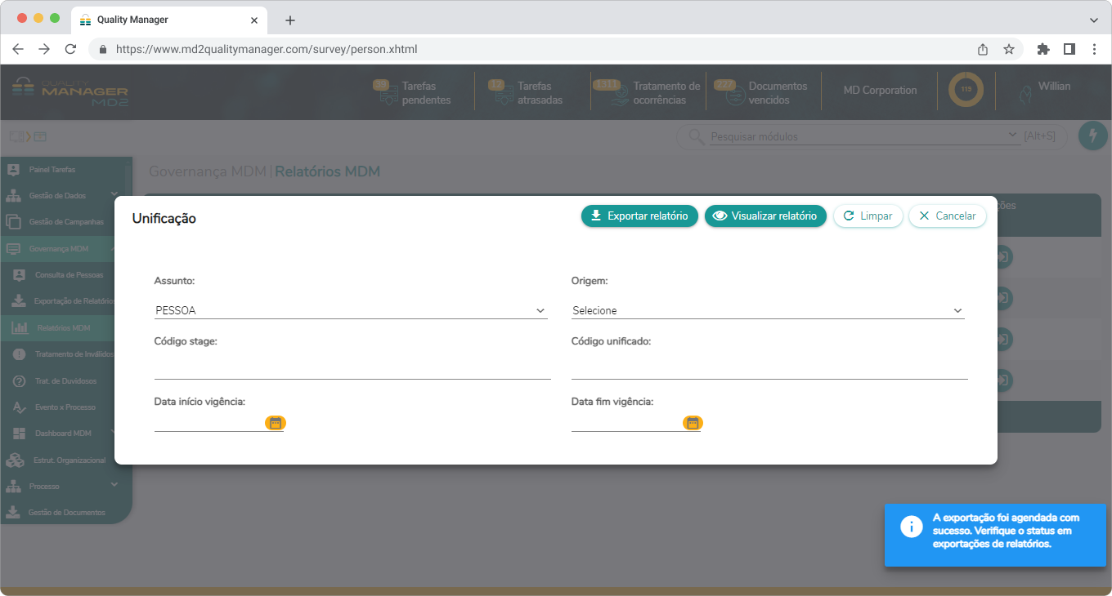Expand the Pesquisar módulos search dropdown
The height and width of the screenshot is (596, 1112).
pyautogui.click(x=1014, y=136)
